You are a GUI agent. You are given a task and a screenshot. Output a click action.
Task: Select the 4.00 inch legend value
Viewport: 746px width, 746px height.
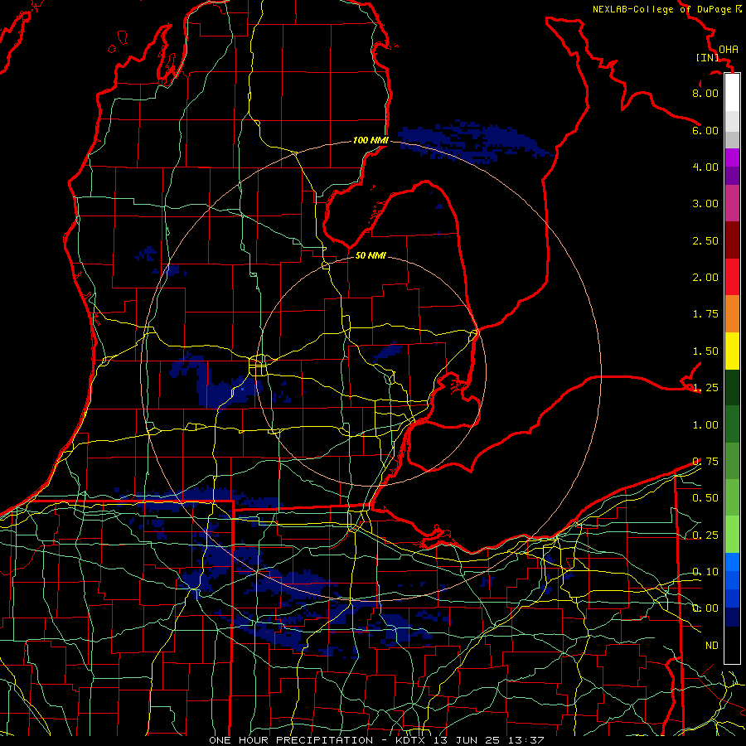point(705,167)
